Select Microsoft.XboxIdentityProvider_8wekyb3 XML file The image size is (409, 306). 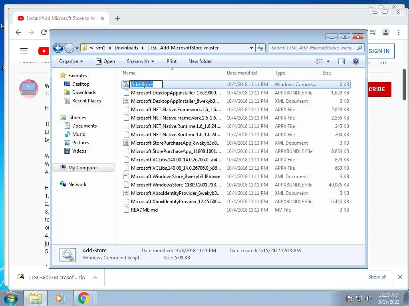pyautogui.click(x=236, y=193)
